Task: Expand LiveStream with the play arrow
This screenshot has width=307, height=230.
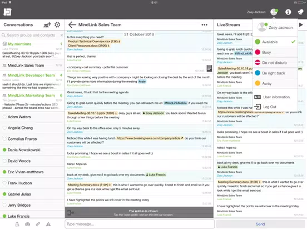Action: tap(301, 24)
